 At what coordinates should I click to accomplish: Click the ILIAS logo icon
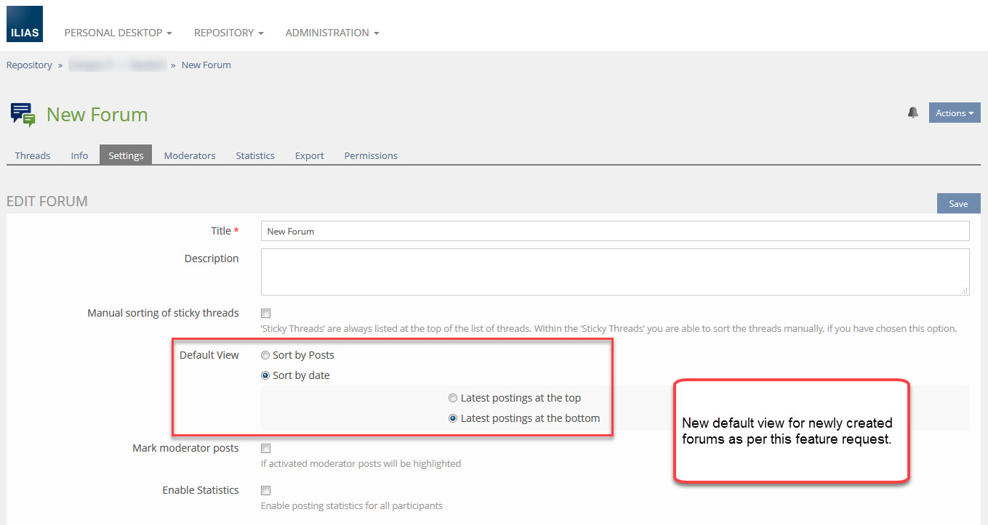[x=25, y=24]
